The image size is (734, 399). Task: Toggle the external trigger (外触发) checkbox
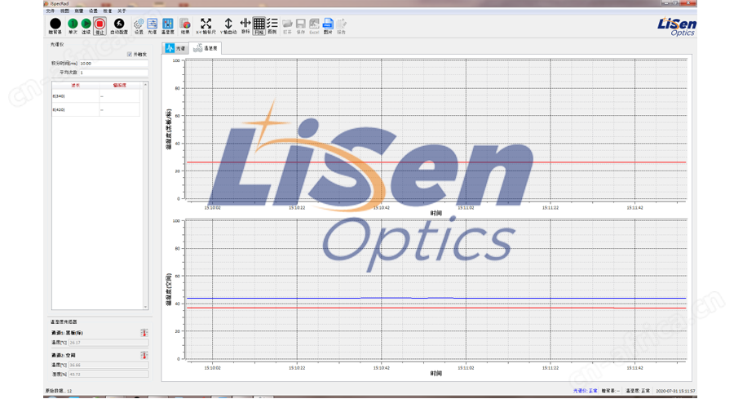point(130,55)
